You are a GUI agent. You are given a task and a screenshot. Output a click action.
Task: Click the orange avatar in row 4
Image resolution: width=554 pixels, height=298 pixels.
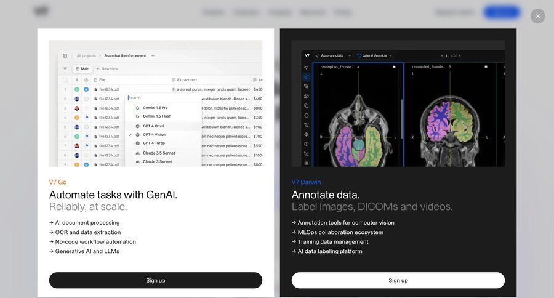[77, 118]
